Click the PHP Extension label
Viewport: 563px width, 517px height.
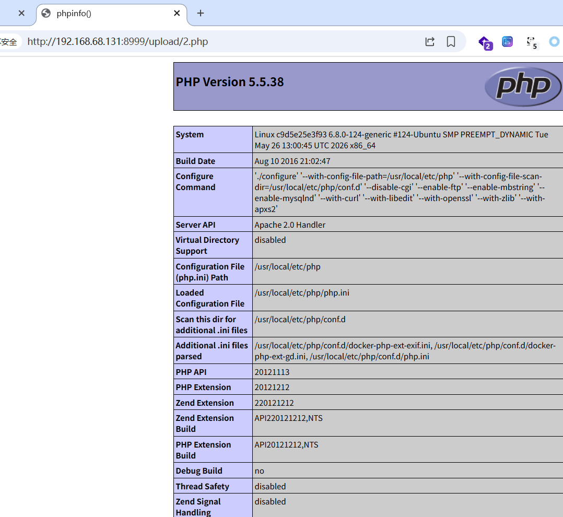pos(203,387)
